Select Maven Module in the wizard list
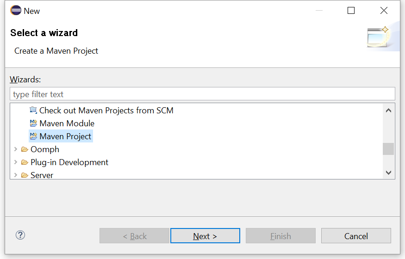This screenshot has height=259, width=405. 67,123
